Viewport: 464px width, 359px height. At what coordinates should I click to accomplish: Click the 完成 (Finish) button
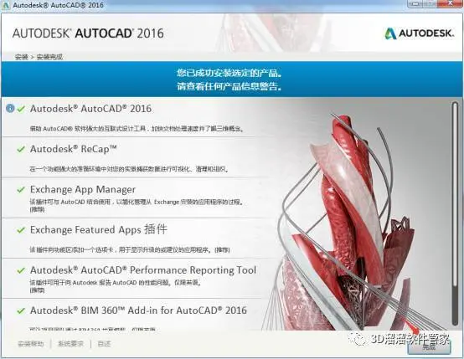pyautogui.click(x=429, y=348)
